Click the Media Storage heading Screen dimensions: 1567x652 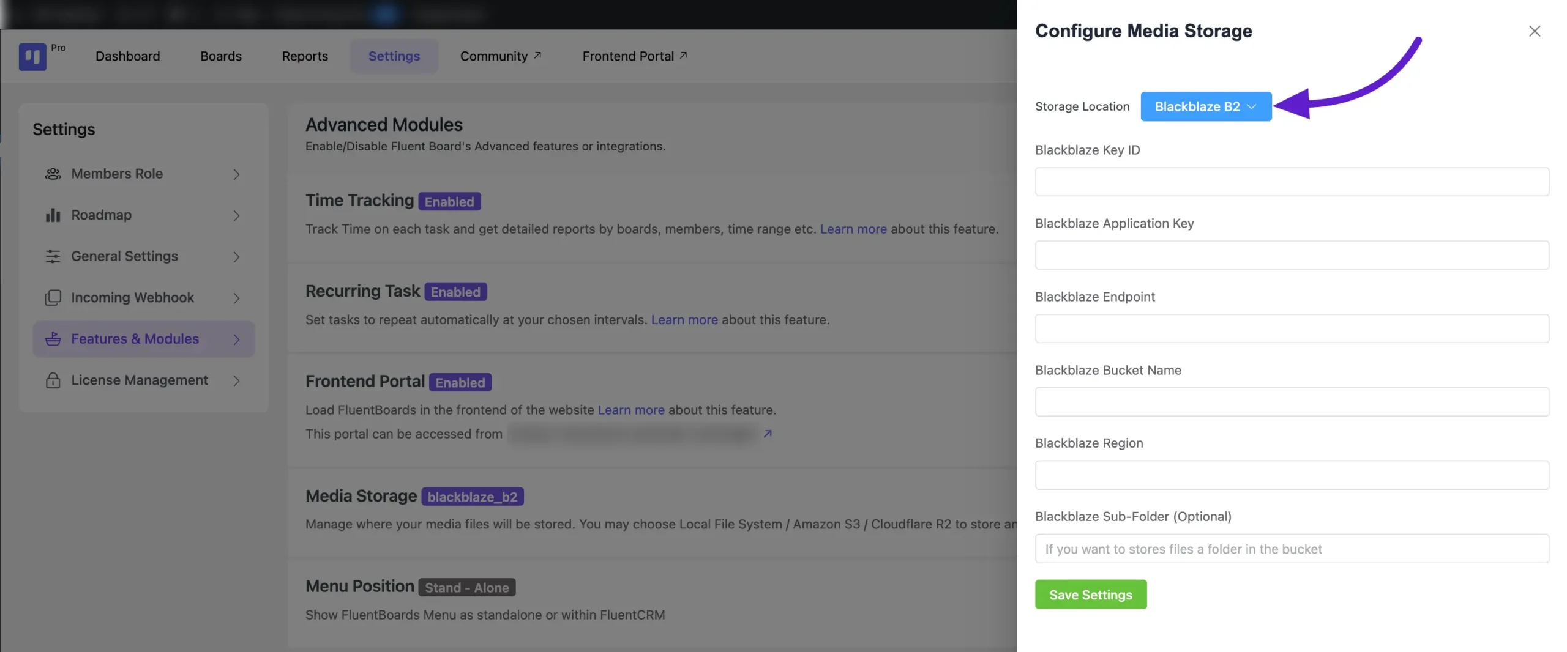click(x=361, y=496)
